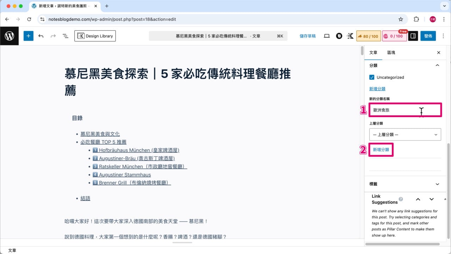Viewport: 451px width, 254px height.
Task: Uncheck the Uncategorized category
Action: (x=371, y=77)
